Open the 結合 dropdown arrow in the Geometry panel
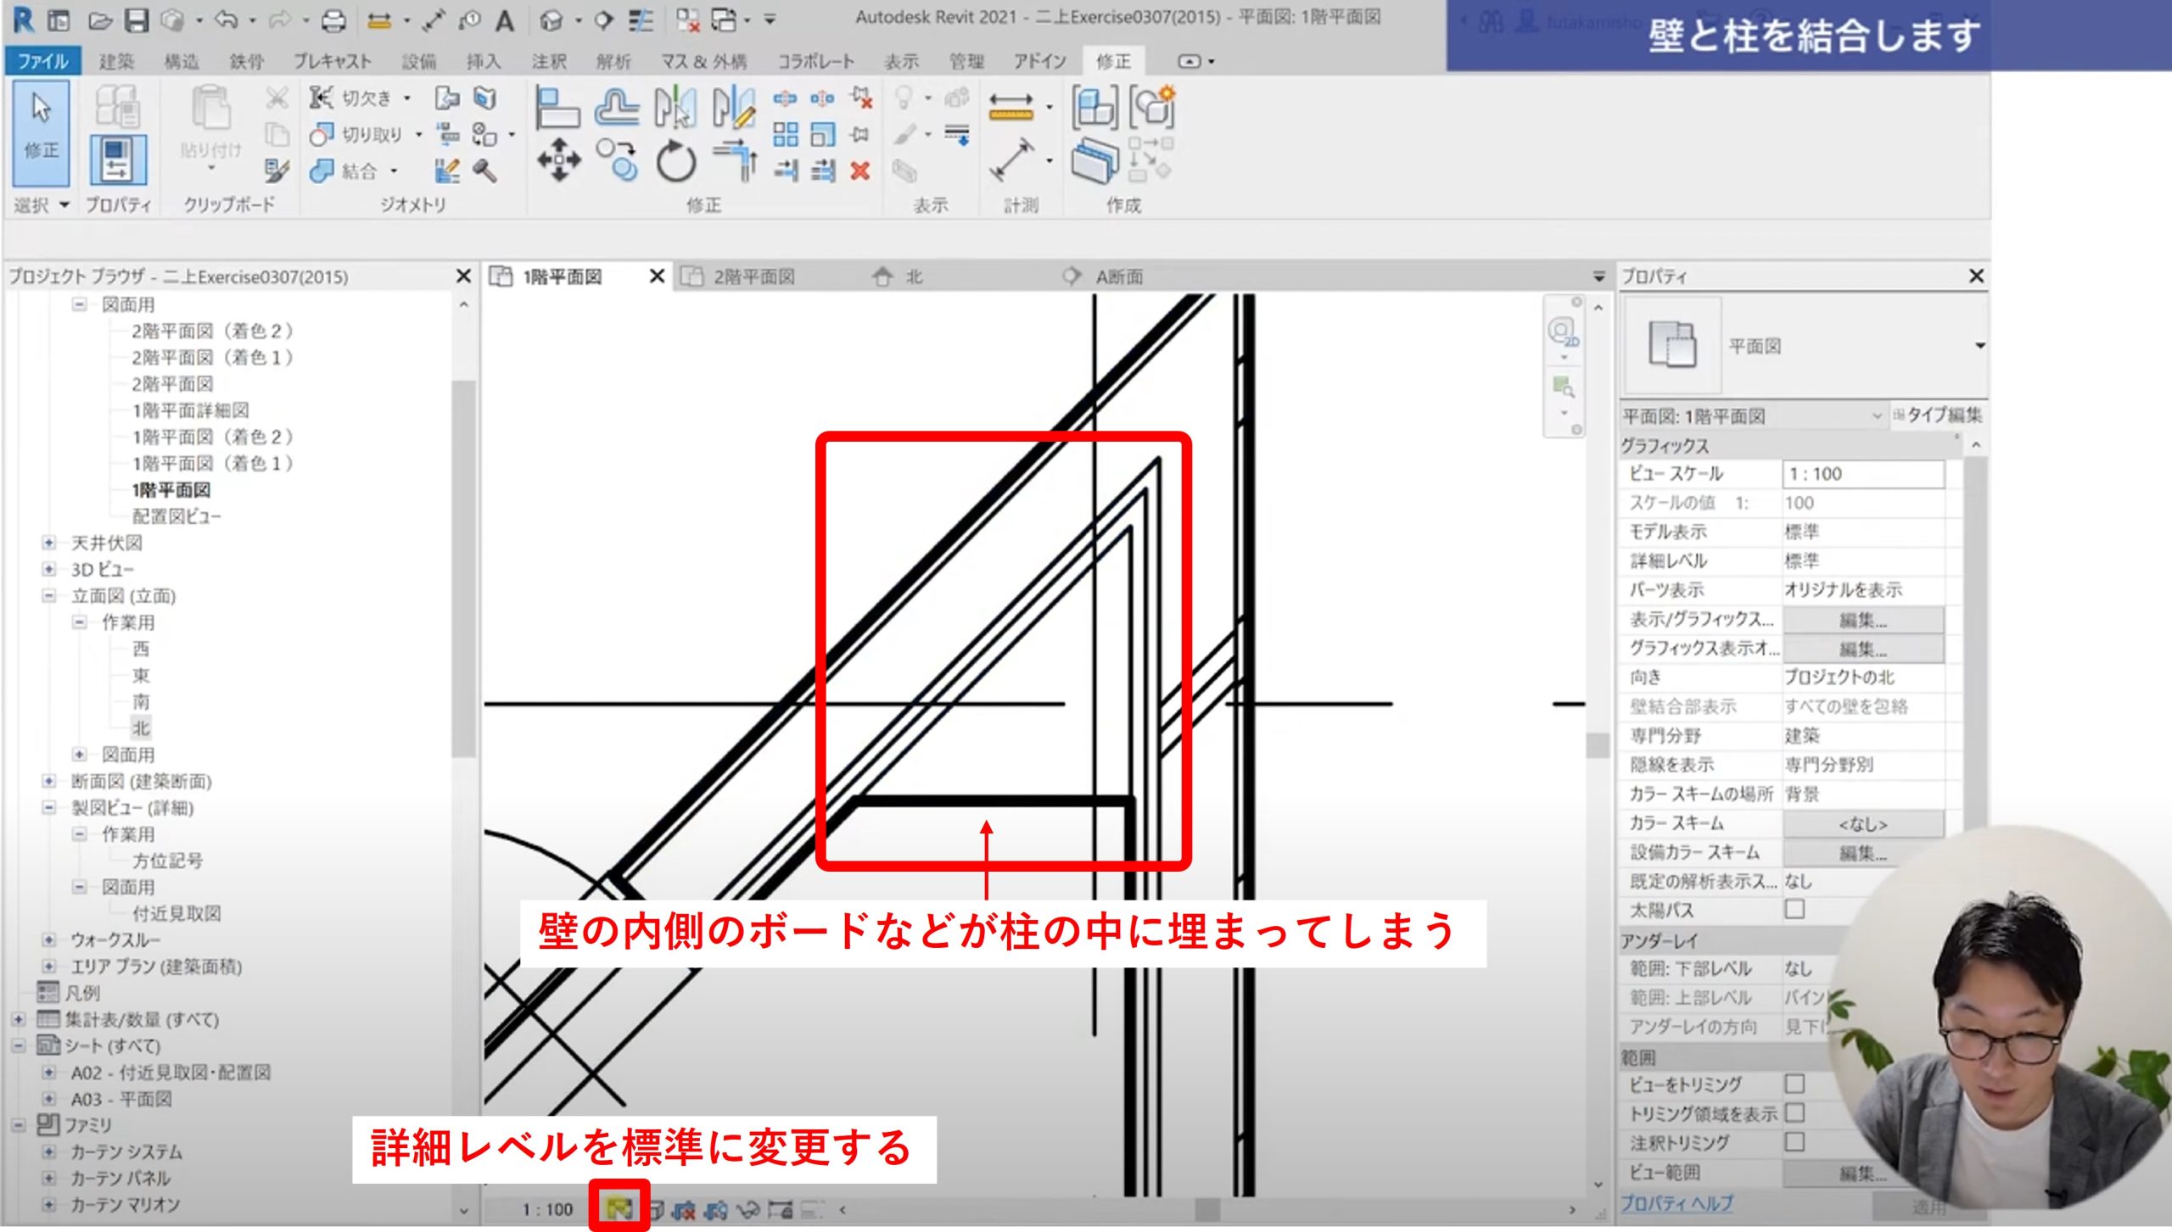 click(394, 171)
